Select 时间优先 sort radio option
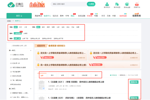Image resolution: width=150 pixels, height=100 pixels. (x=113, y=75)
